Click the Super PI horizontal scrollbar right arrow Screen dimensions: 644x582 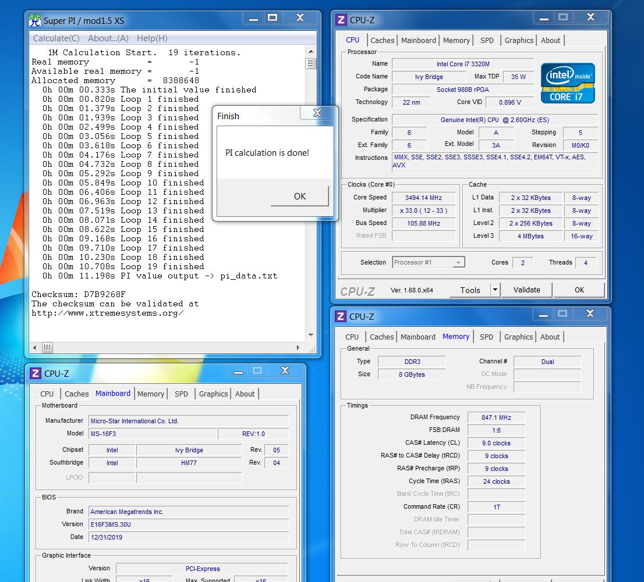[298, 348]
